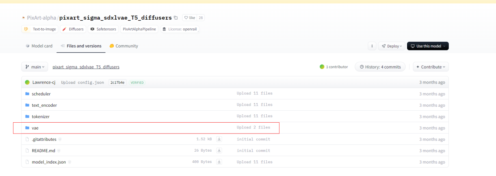Screen dimensions: 496x176
Task: Open the text_encoder folder
Action: pos(44,105)
